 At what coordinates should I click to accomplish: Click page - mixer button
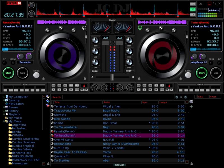(95, 71)
